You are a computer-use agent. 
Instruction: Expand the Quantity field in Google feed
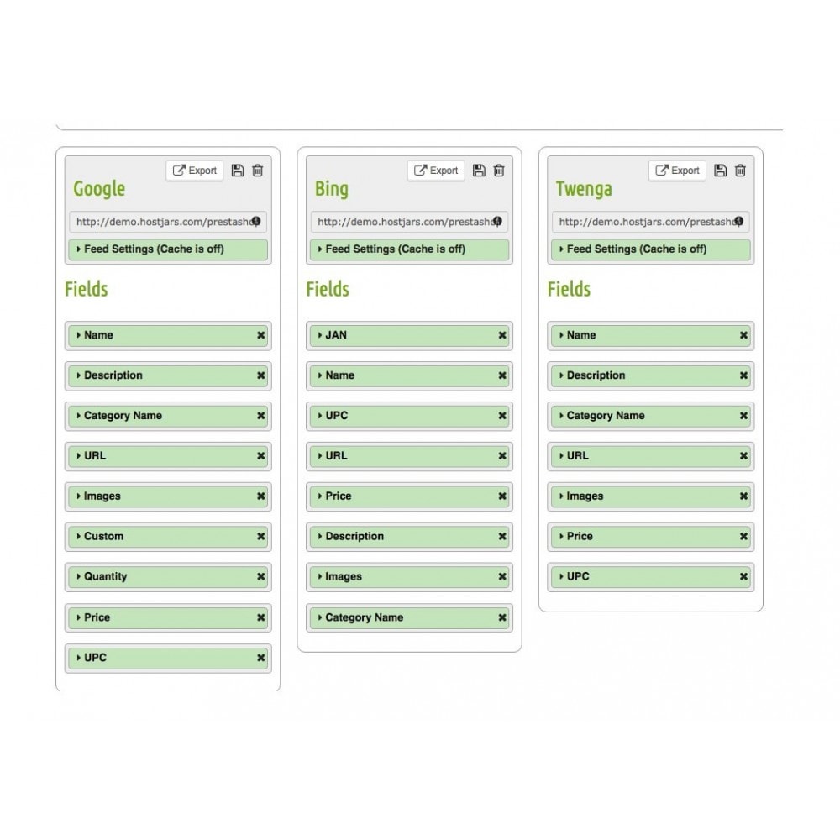pyautogui.click(x=168, y=577)
